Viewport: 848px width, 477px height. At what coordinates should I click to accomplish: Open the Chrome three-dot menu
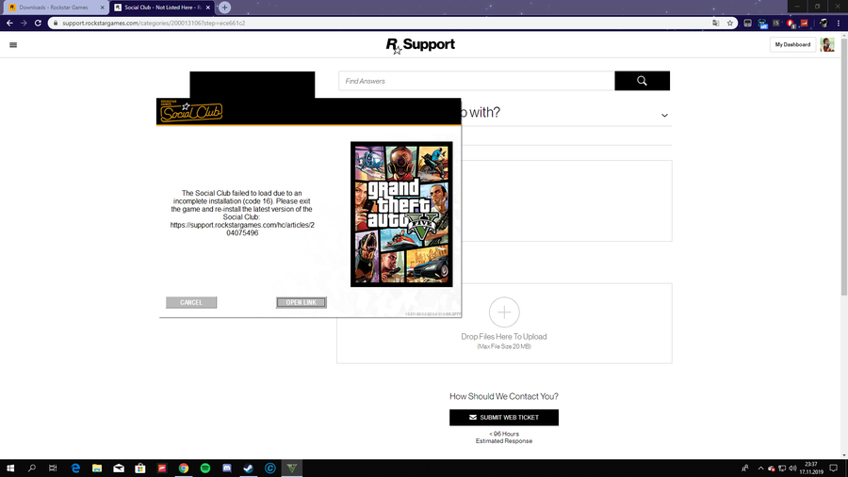(x=839, y=23)
